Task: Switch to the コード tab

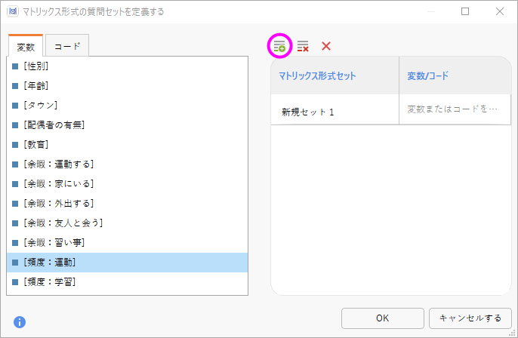Action: [67, 46]
